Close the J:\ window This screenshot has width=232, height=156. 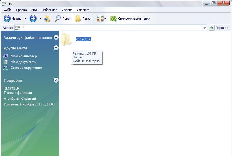click(223, 3)
